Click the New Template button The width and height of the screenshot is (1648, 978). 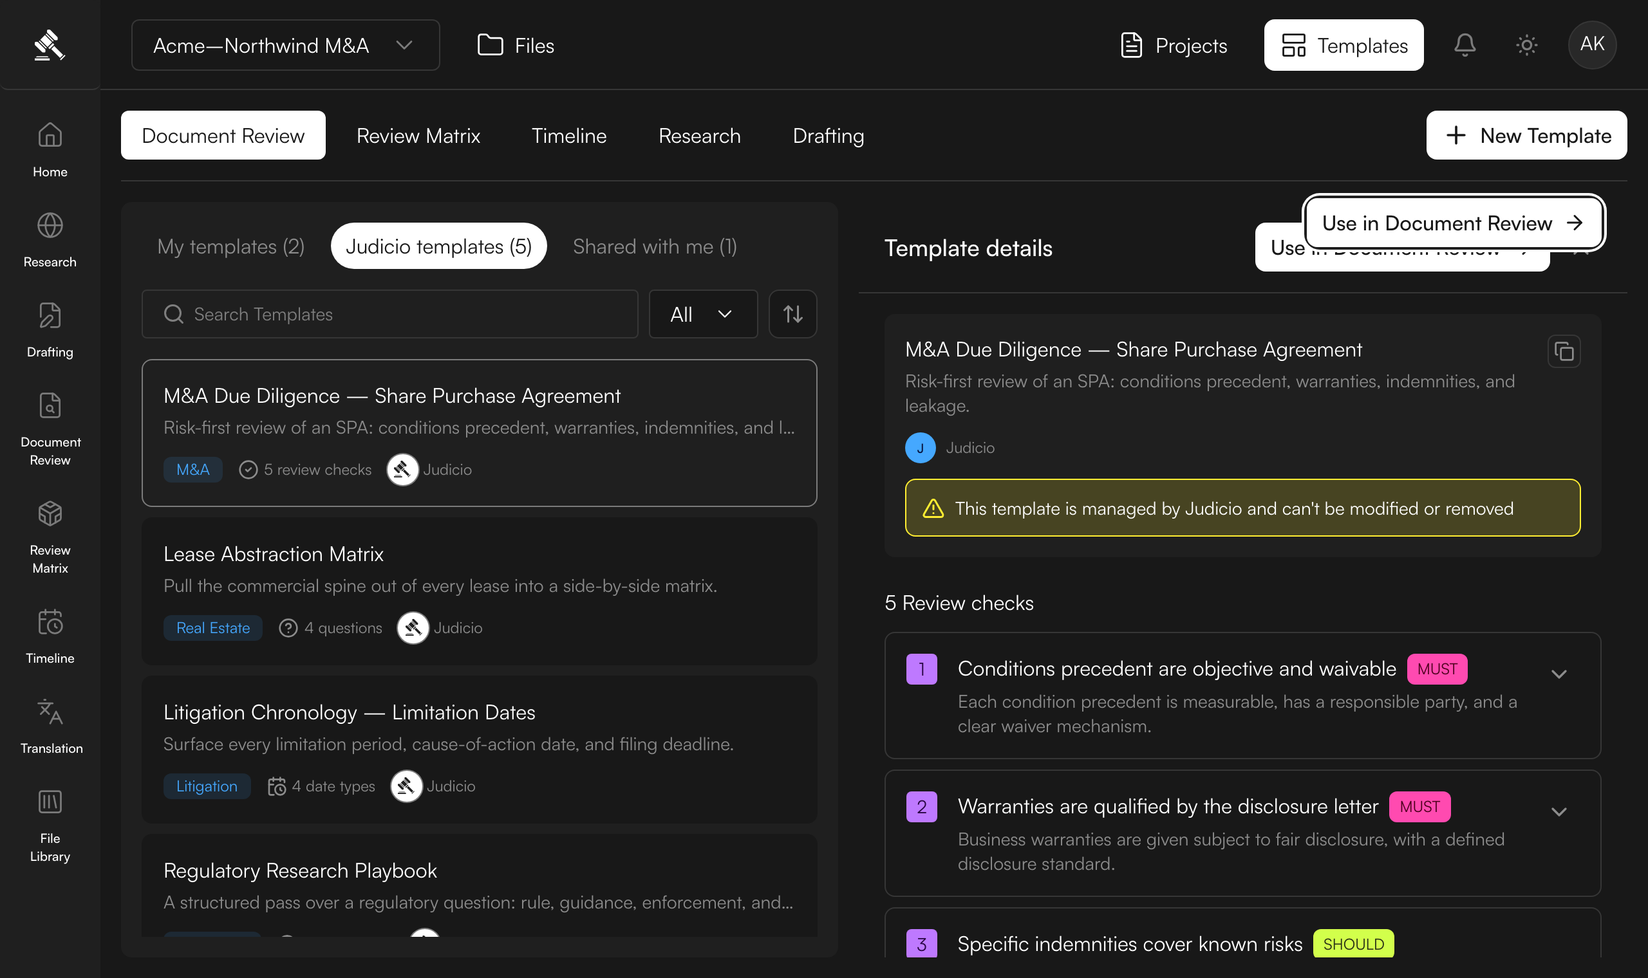tap(1526, 136)
